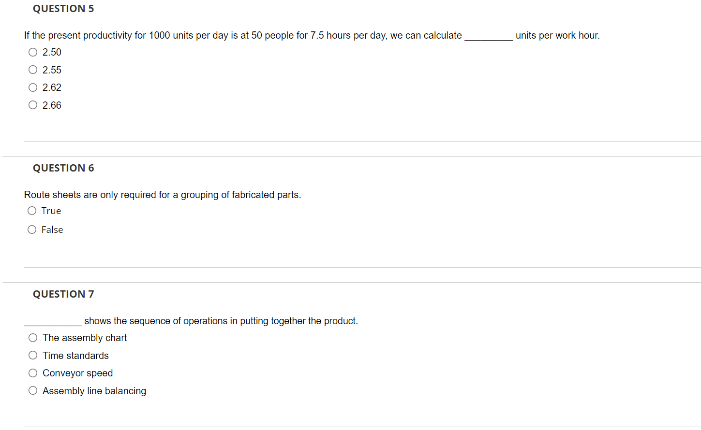
Task: Click the True answer label
Action: tap(51, 211)
